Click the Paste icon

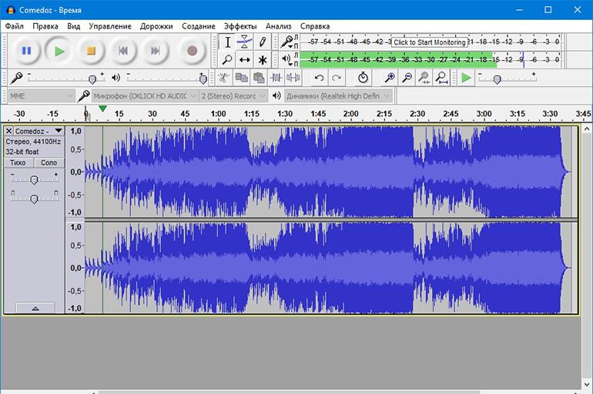(x=259, y=78)
